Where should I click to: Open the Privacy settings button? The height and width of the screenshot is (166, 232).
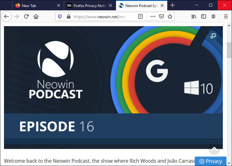coord(211,161)
